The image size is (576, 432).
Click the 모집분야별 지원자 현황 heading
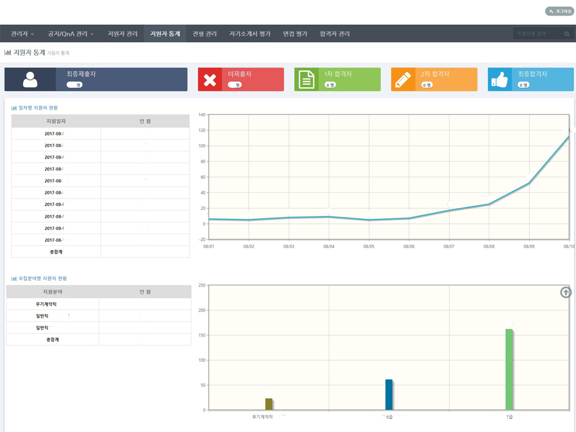pyautogui.click(x=43, y=278)
